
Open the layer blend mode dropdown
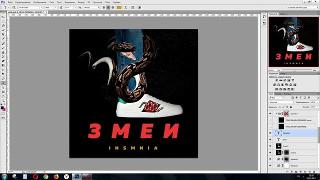[x=281, y=102]
